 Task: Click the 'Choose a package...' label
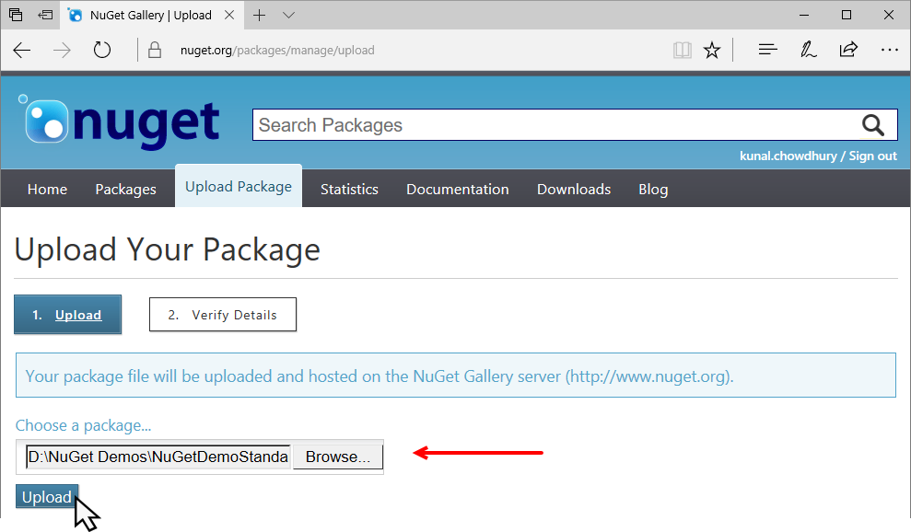pos(83,426)
